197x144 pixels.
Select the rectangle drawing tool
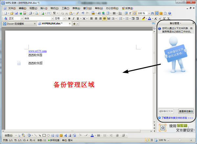[44, 136]
